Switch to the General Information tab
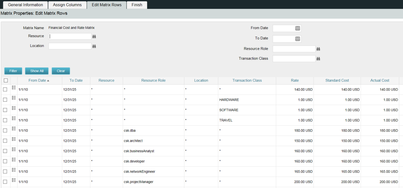The width and height of the screenshot is (403, 188). 26,5
